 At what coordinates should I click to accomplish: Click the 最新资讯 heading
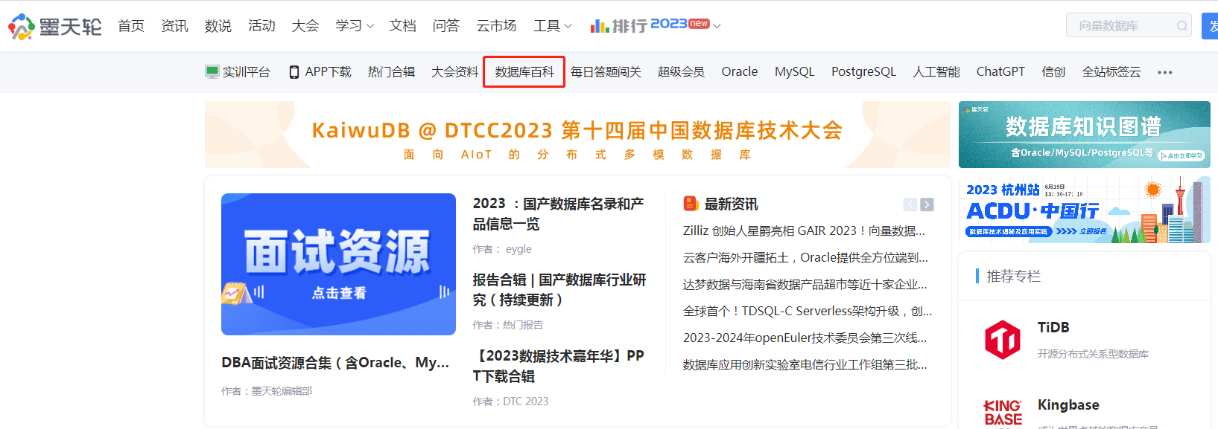point(731,204)
